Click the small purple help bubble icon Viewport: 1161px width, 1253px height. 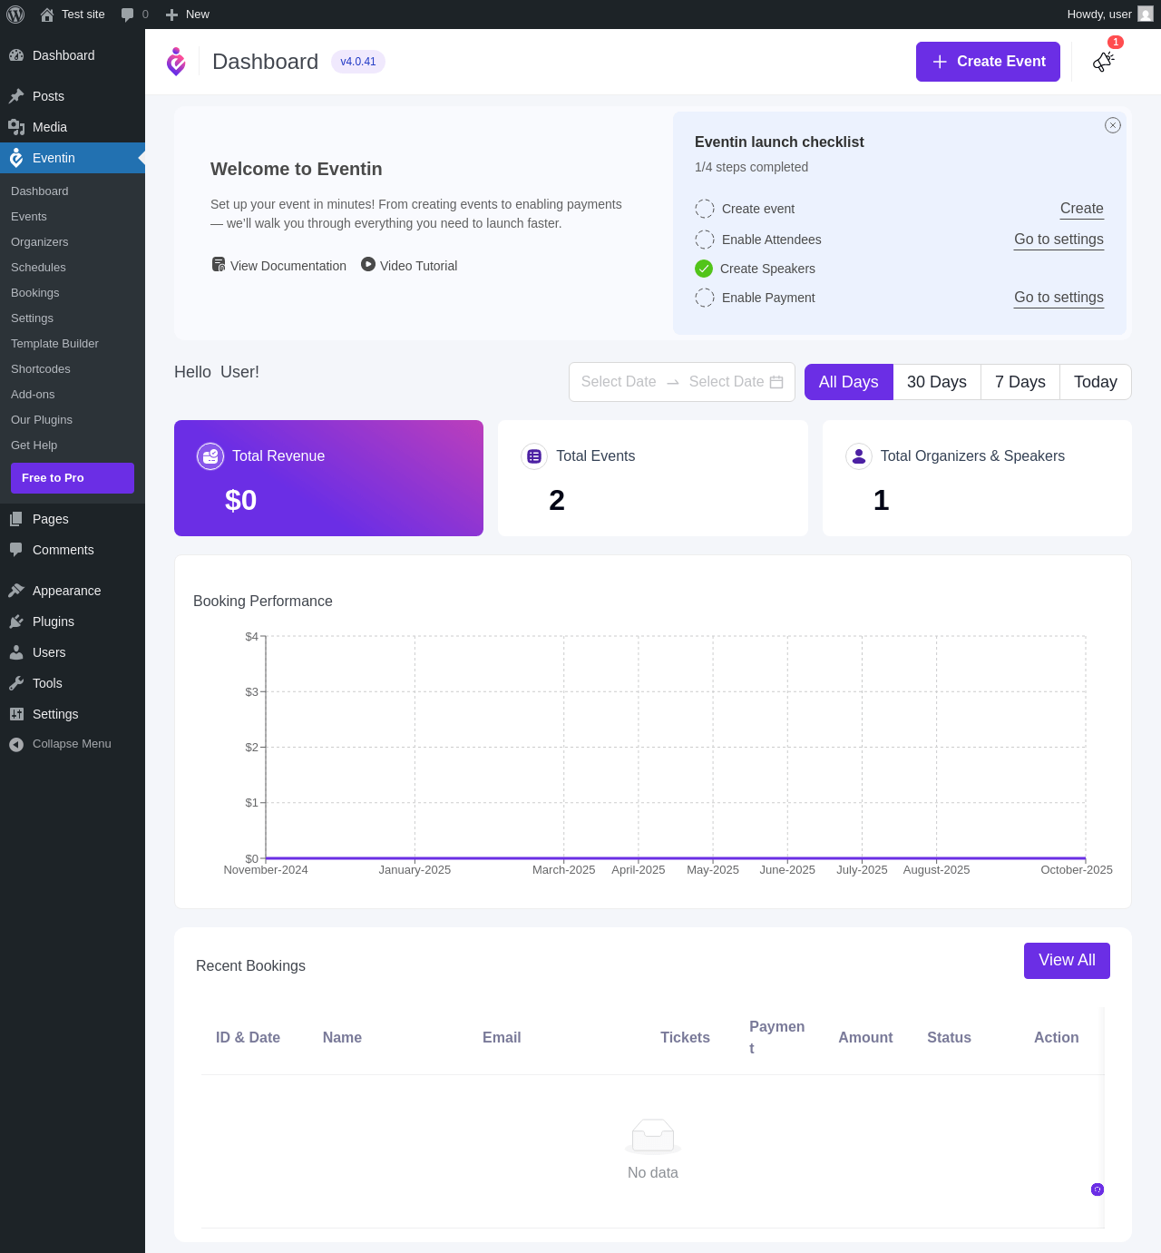click(x=1098, y=1189)
